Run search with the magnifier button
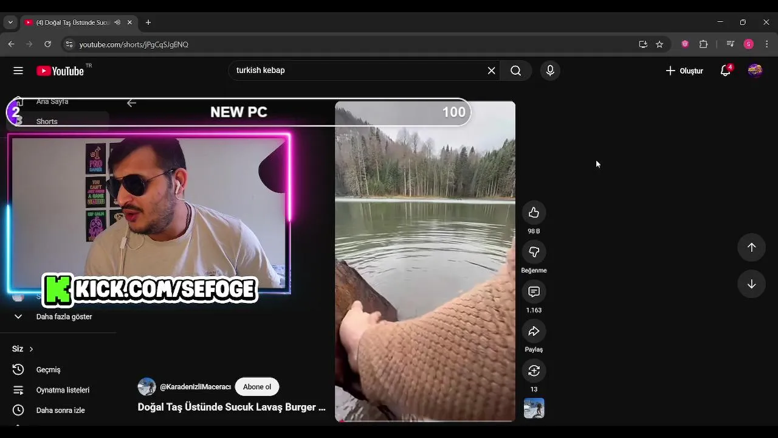This screenshot has height=438, width=778. pyautogui.click(x=515, y=71)
